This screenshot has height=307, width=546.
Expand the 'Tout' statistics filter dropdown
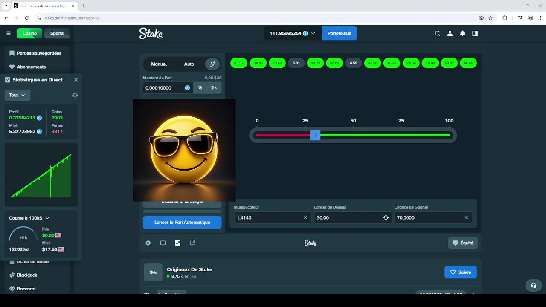(17, 95)
